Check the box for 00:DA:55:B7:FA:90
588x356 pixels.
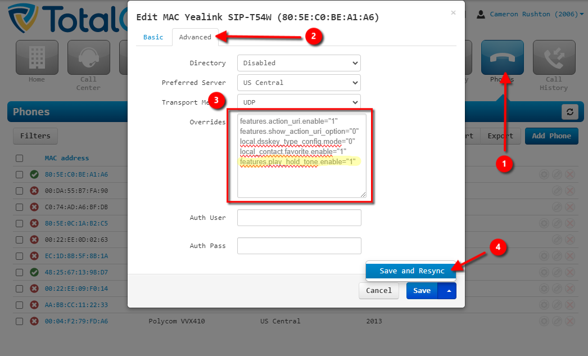tap(20, 191)
